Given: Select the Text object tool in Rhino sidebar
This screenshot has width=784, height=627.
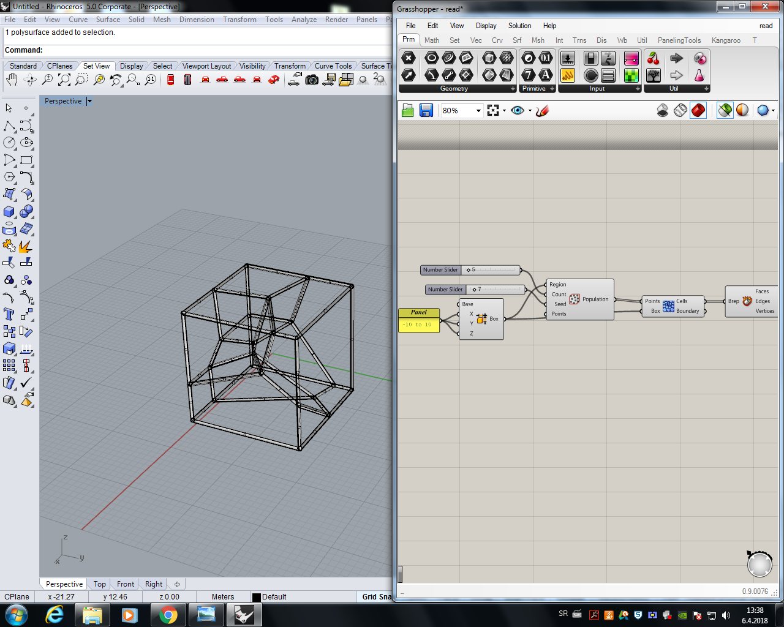Looking at the screenshot, I should click(9, 314).
